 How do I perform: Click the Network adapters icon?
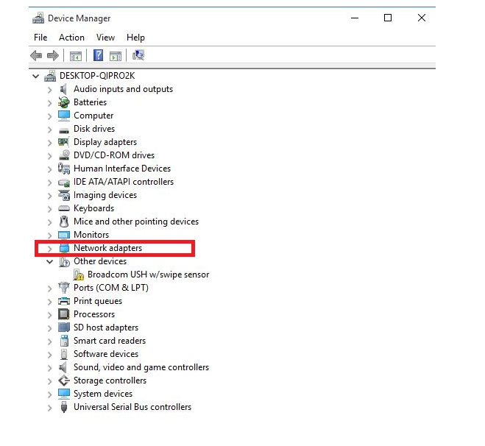(64, 248)
